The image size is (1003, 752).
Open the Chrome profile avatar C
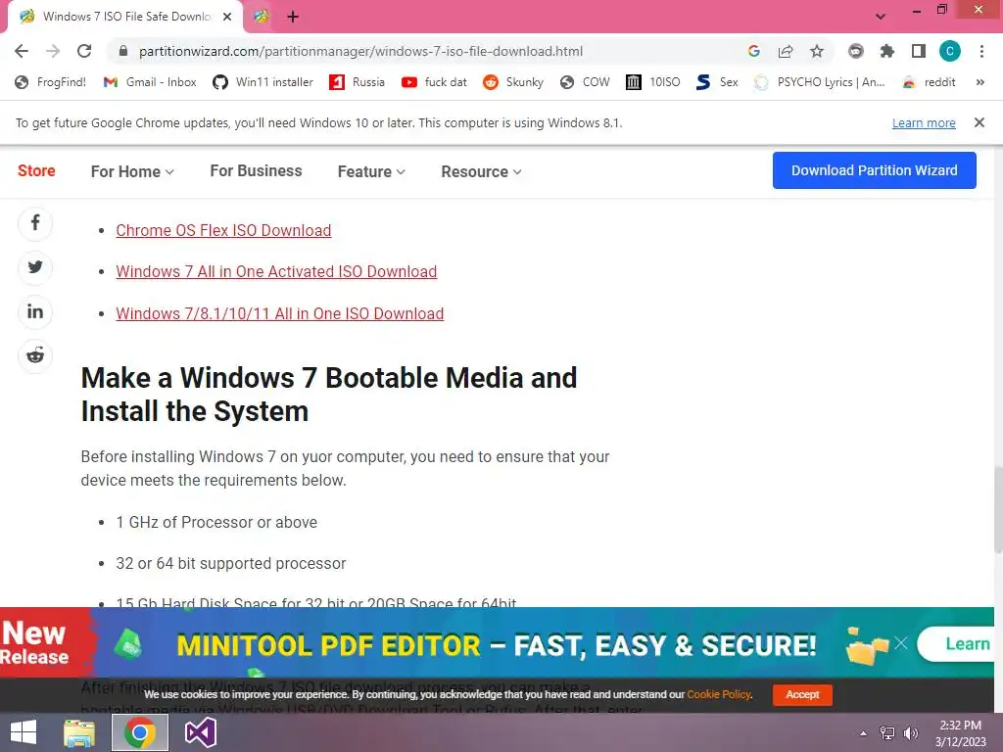(950, 51)
